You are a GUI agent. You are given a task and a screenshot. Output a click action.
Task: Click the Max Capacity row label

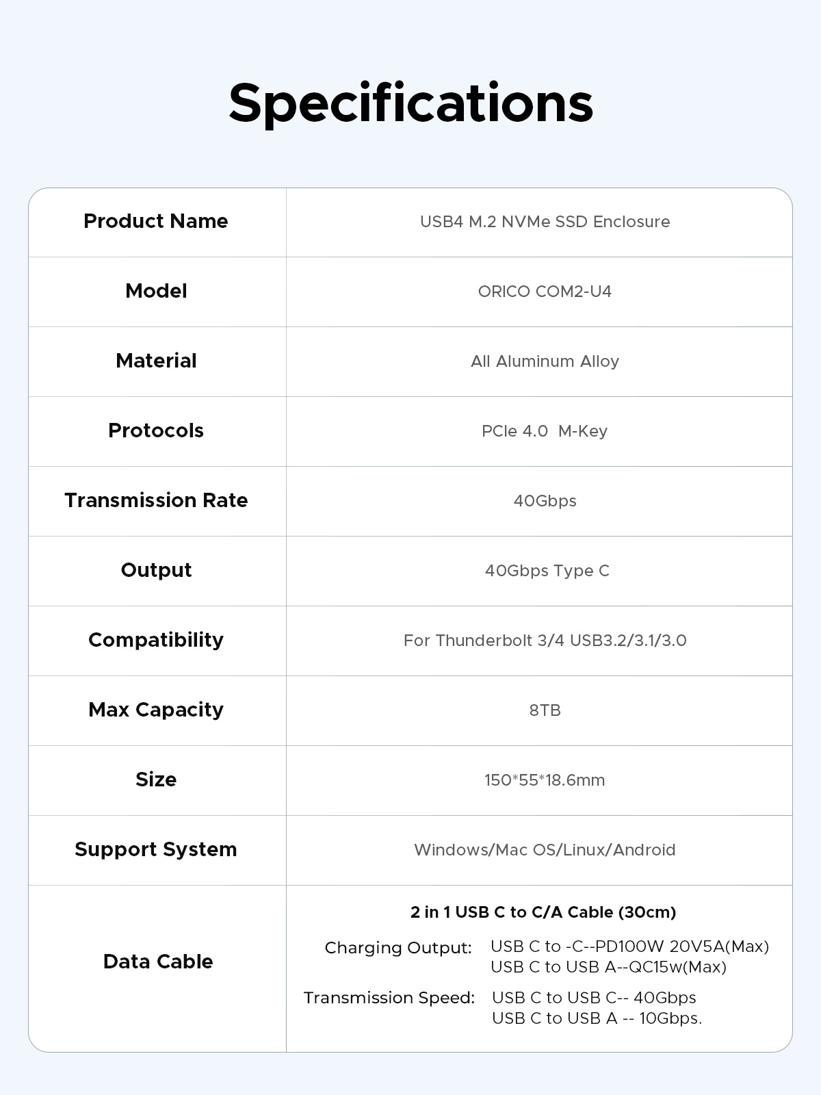pos(156,710)
